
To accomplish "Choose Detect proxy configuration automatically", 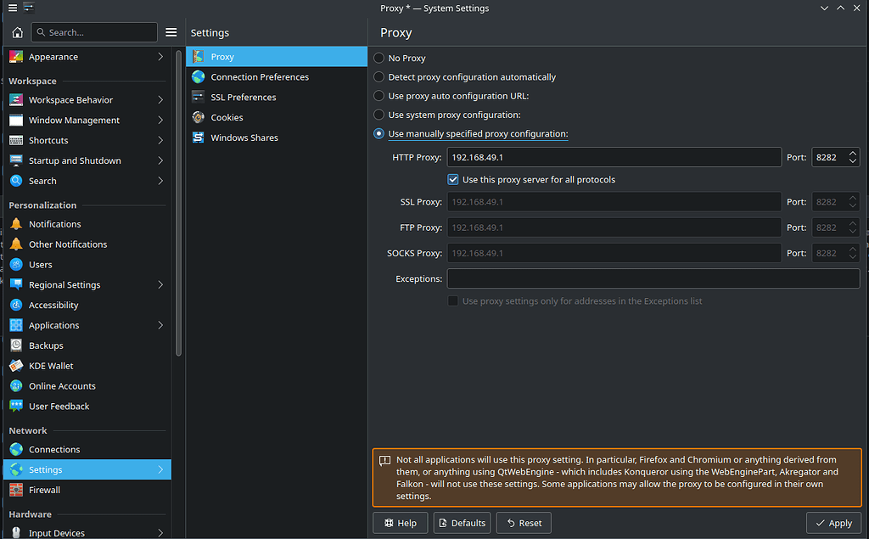I will click(379, 76).
